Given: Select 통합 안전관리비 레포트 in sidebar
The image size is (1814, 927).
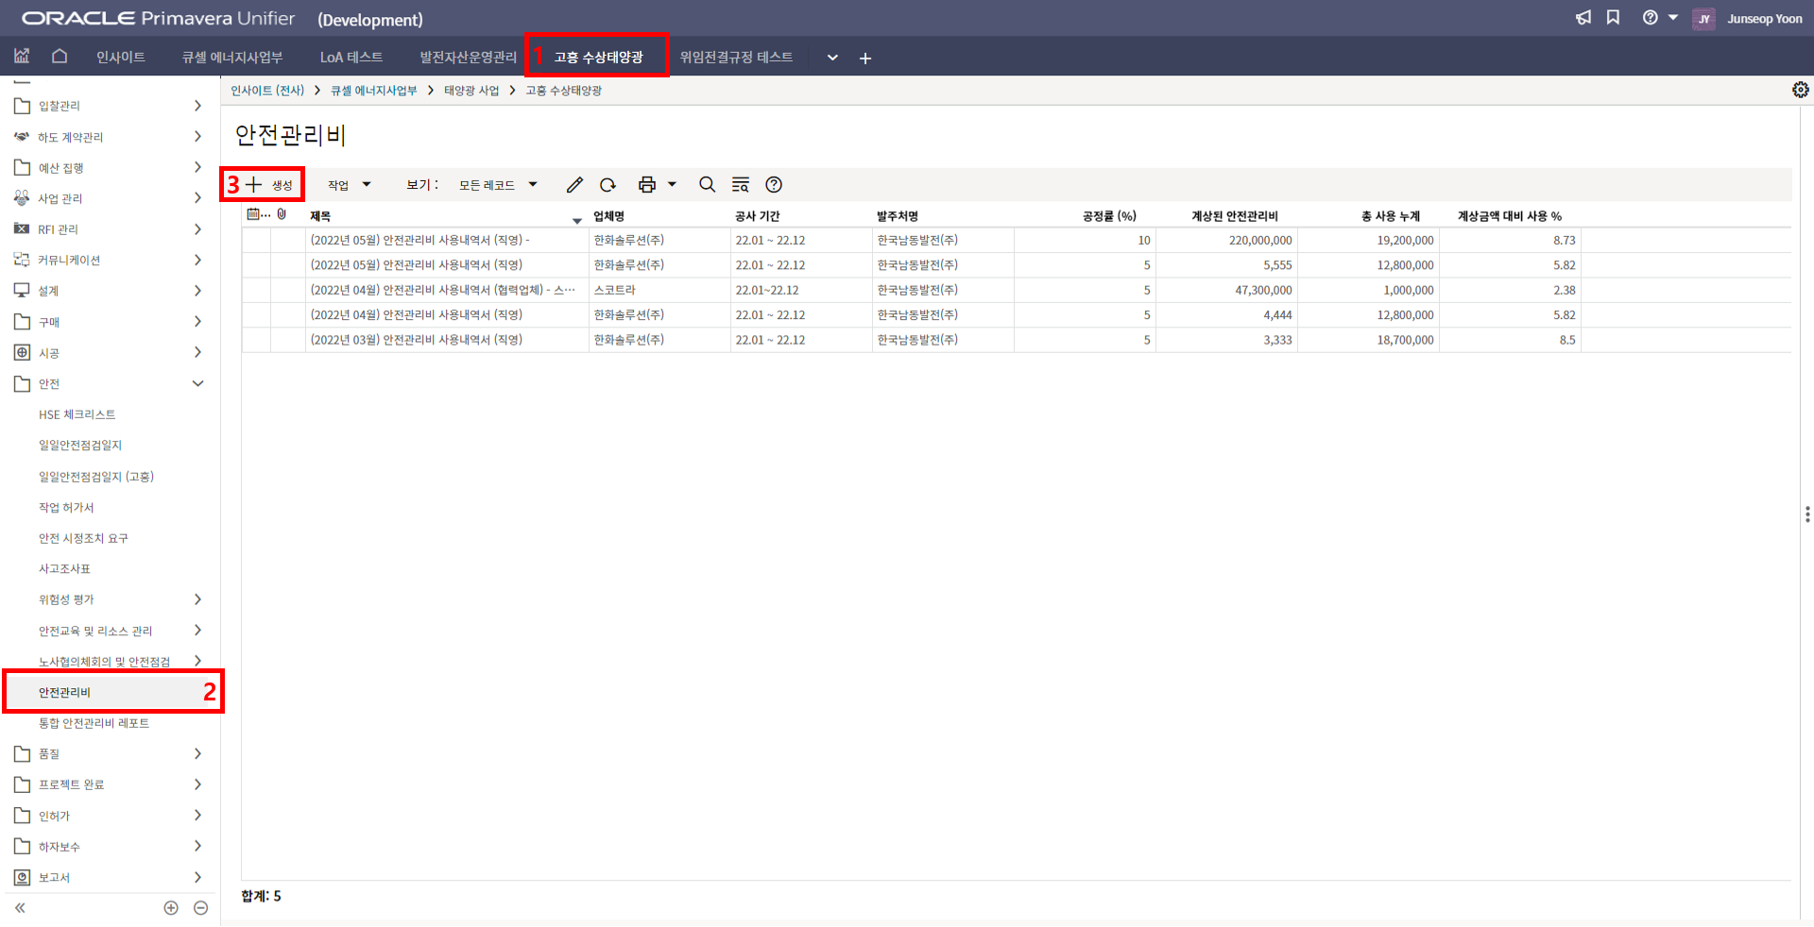Looking at the screenshot, I should point(94,723).
